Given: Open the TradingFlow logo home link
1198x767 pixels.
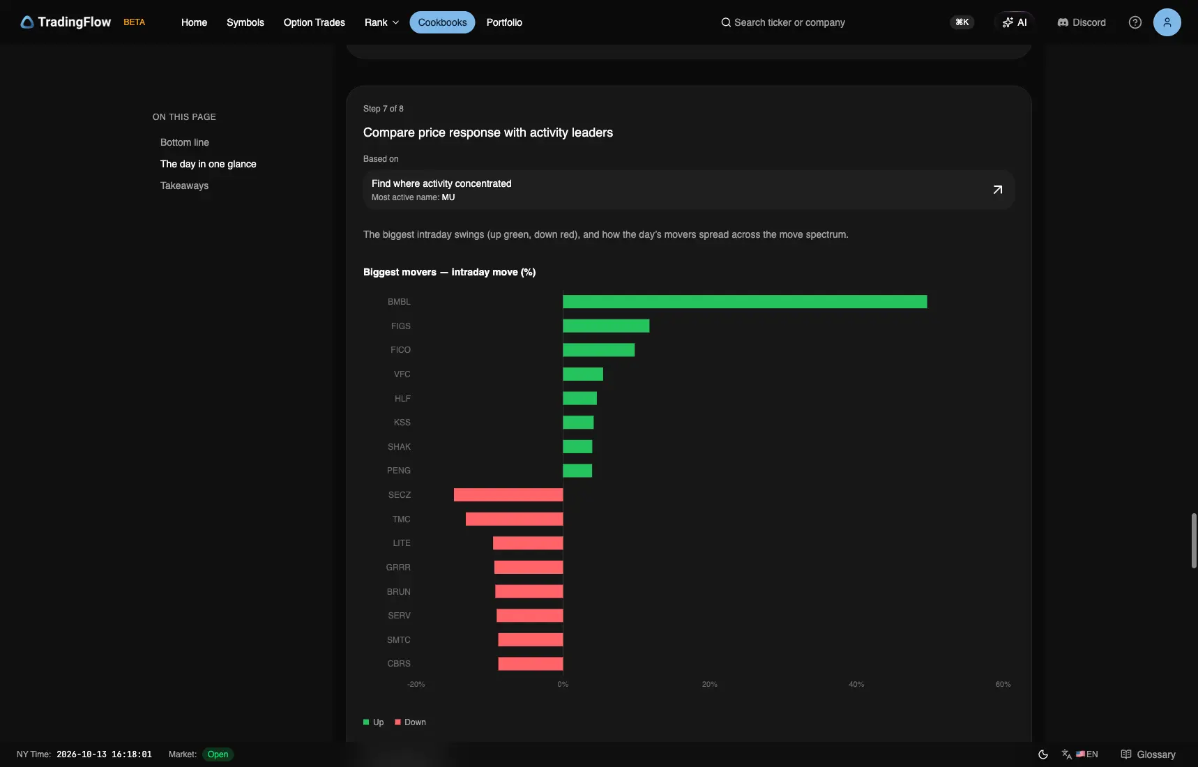Looking at the screenshot, I should pos(66,22).
